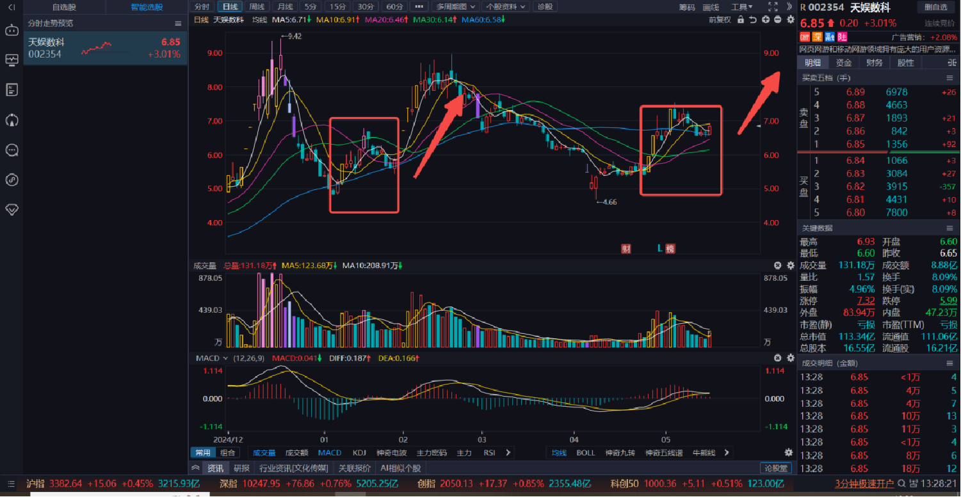Viewport: 961px width, 497px height.
Task: Open trade detail section menu icon
Action: [x=949, y=363]
